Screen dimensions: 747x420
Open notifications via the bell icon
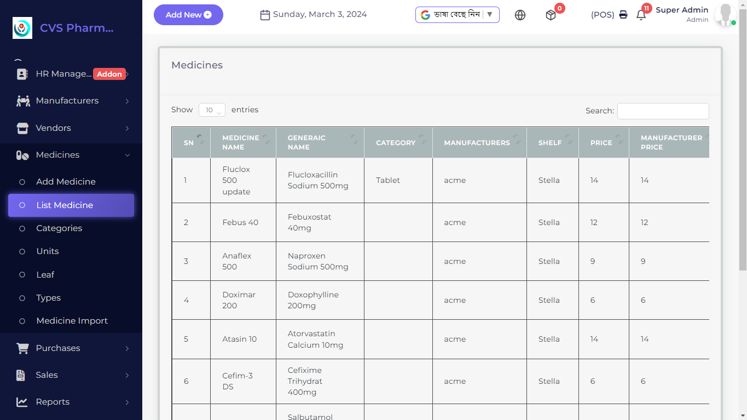pyautogui.click(x=640, y=15)
